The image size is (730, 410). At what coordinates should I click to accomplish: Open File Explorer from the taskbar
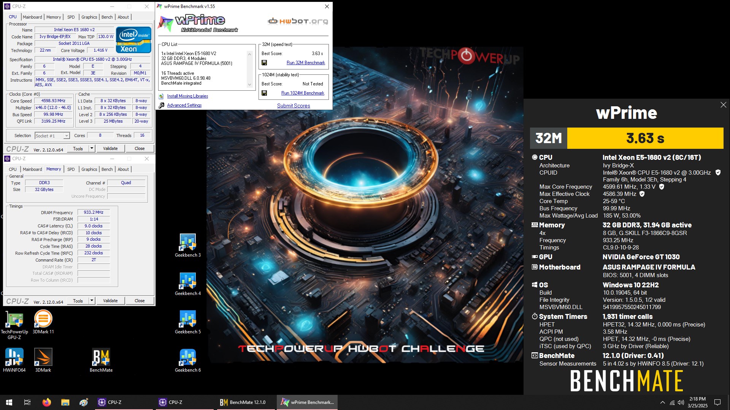click(x=65, y=402)
